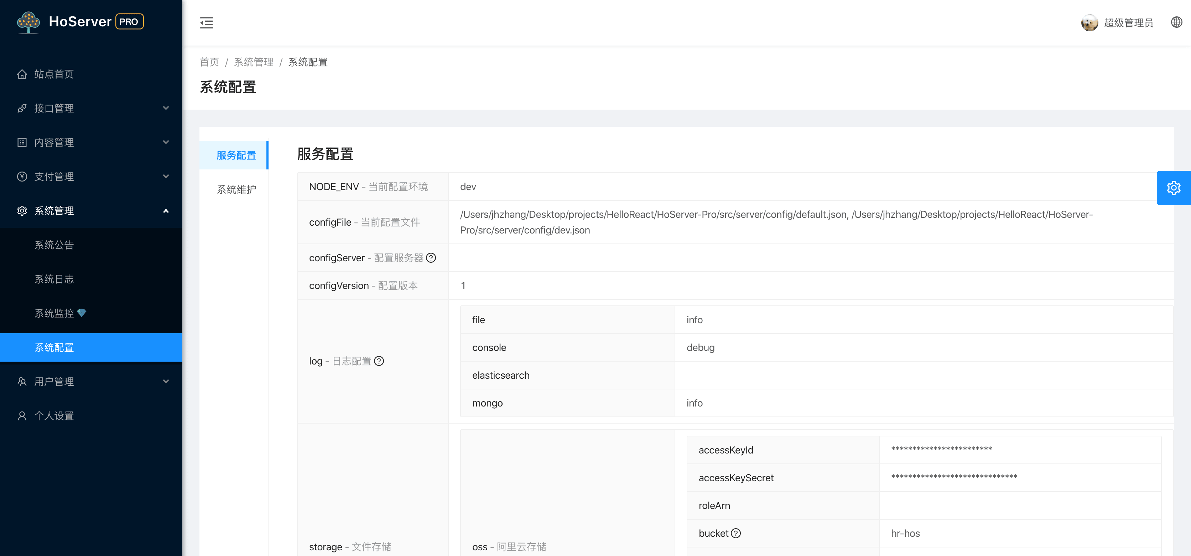Click the log file level info
1191x556 pixels.
click(695, 320)
